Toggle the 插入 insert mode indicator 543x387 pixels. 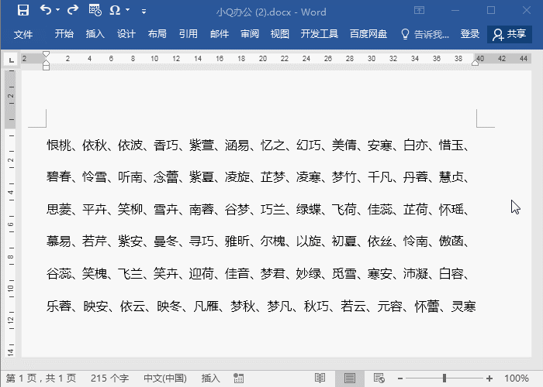click(210, 378)
